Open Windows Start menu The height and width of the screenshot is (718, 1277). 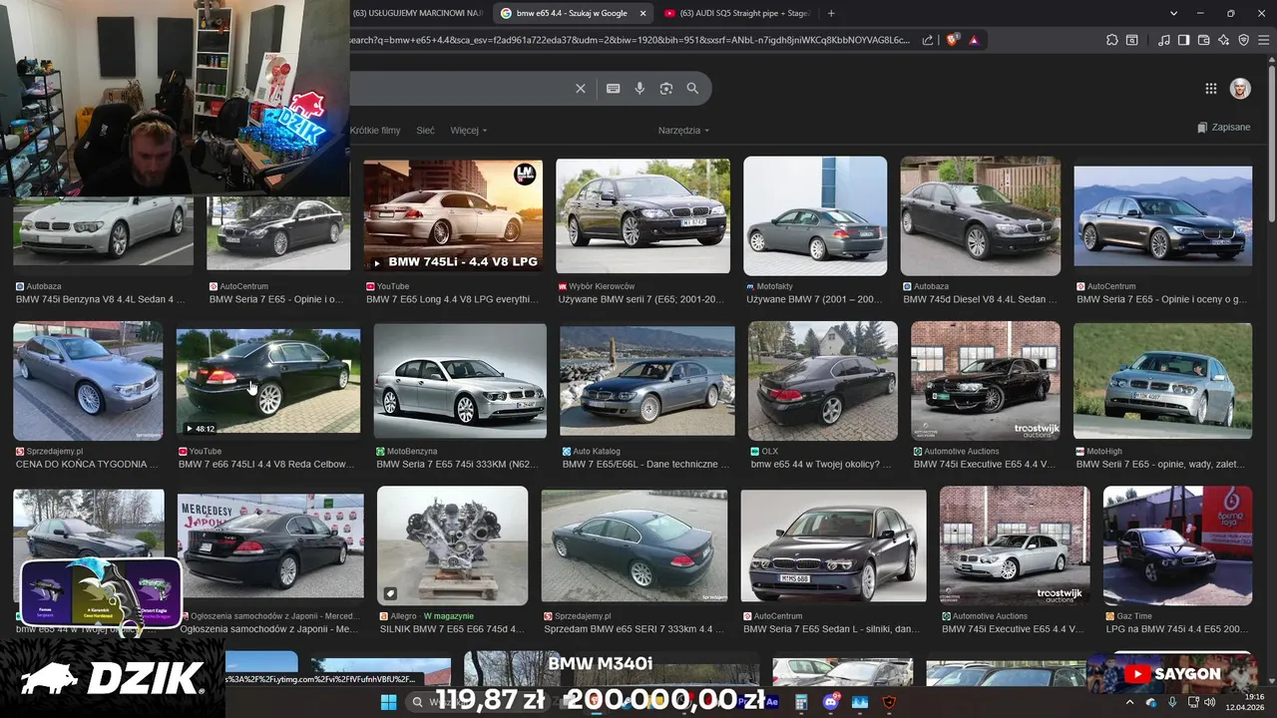click(x=389, y=702)
